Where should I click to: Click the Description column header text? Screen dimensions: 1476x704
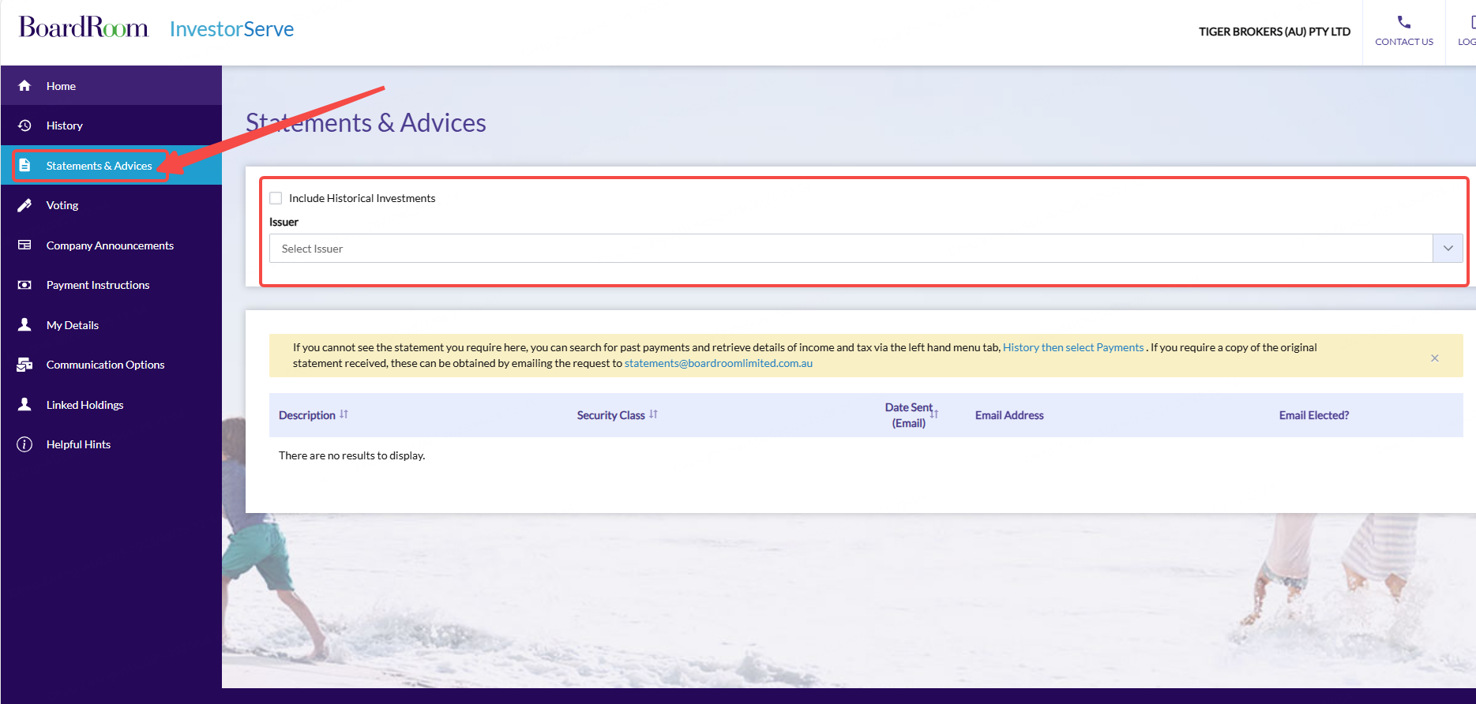pos(307,415)
